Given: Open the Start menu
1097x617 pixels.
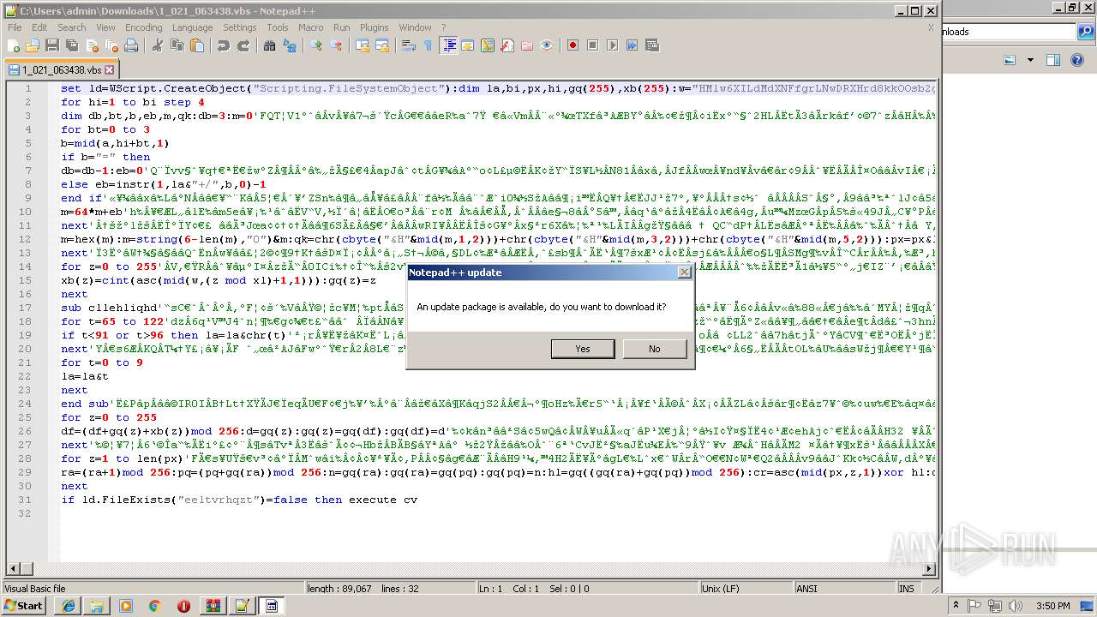Looking at the screenshot, I should pos(23,606).
